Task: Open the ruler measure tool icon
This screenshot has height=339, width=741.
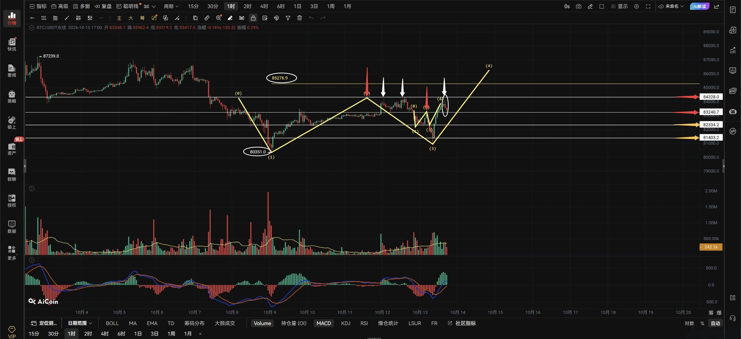Action: (x=207, y=18)
